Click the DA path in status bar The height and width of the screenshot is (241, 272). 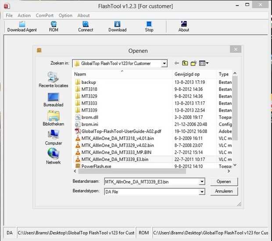click(x=76, y=233)
